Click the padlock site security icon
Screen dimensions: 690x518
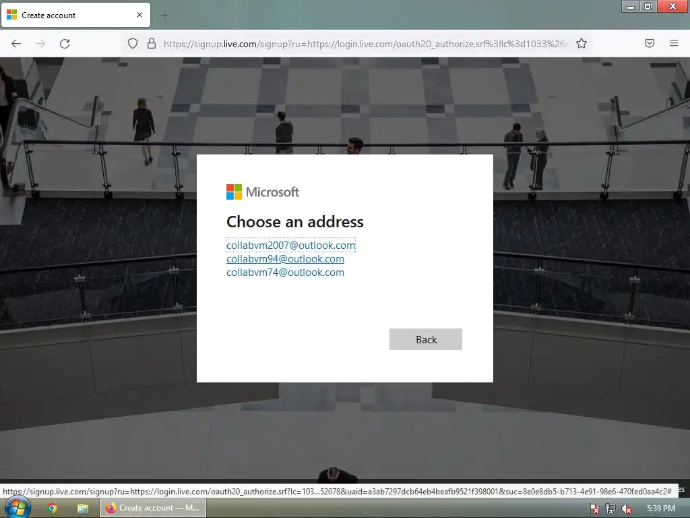pyautogui.click(x=152, y=43)
